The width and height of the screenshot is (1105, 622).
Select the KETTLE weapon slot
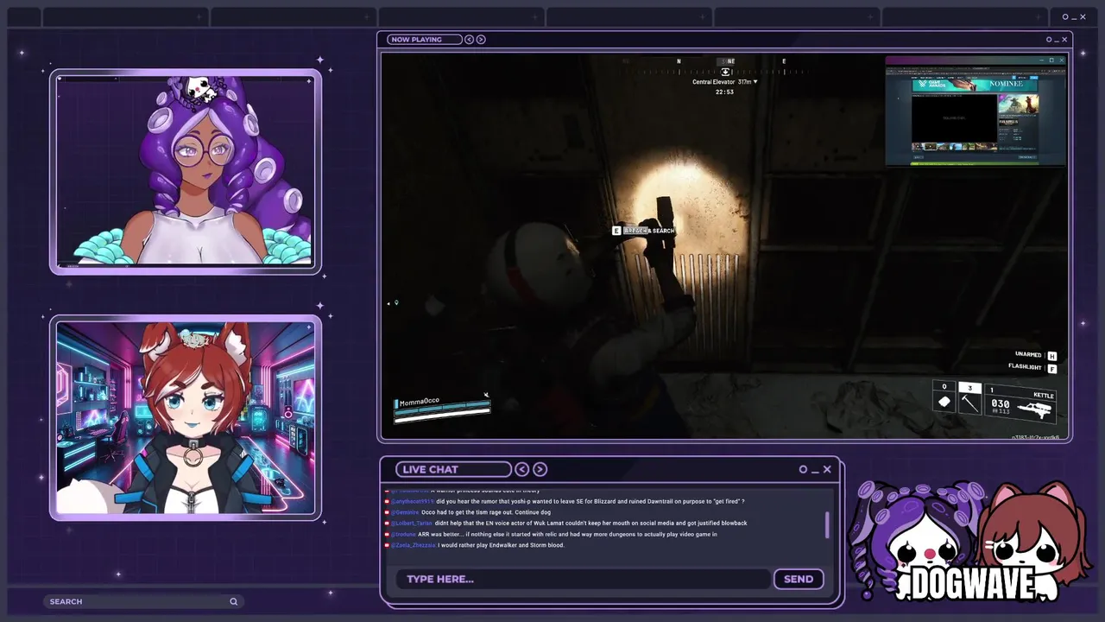(1021, 402)
